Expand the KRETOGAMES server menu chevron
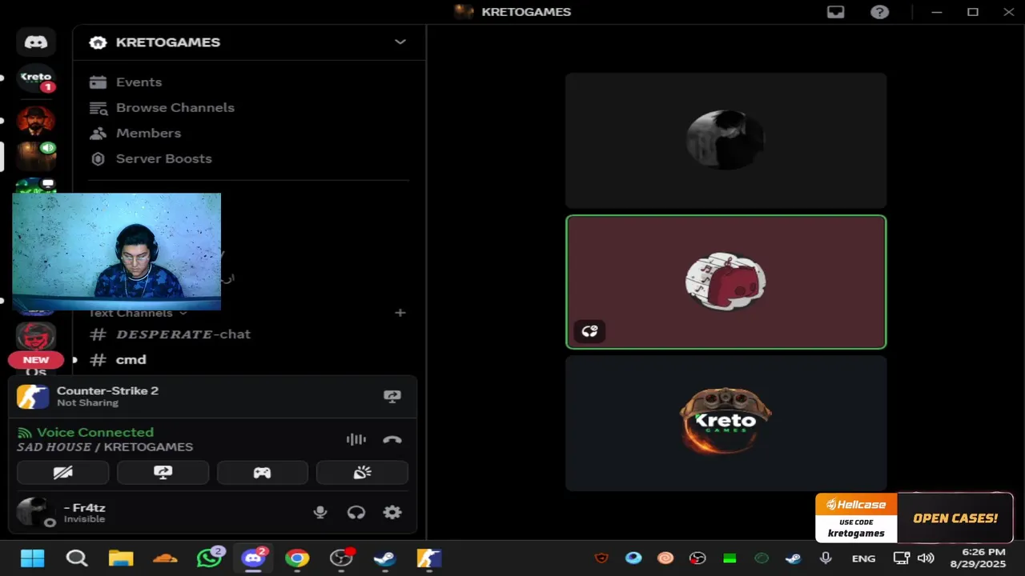The width and height of the screenshot is (1025, 576). (400, 42)
